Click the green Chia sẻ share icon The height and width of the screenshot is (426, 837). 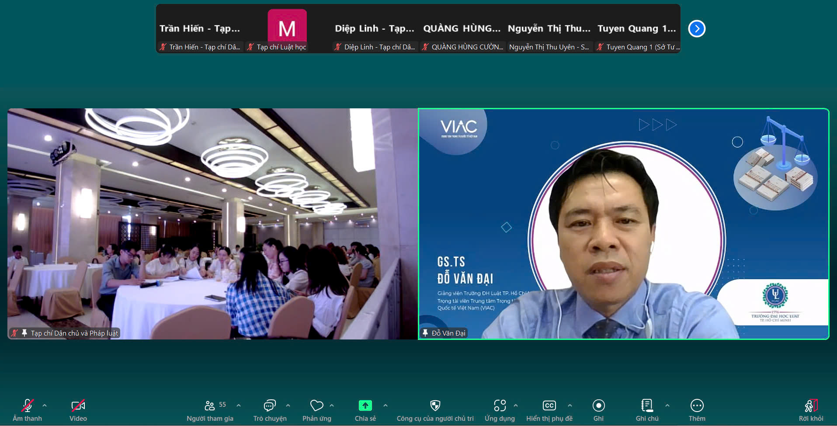click(x=365, y=406)
